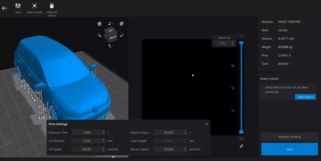Rotate view using arrow right of cube
321x161 pixels.
click(x=121, y=35)
